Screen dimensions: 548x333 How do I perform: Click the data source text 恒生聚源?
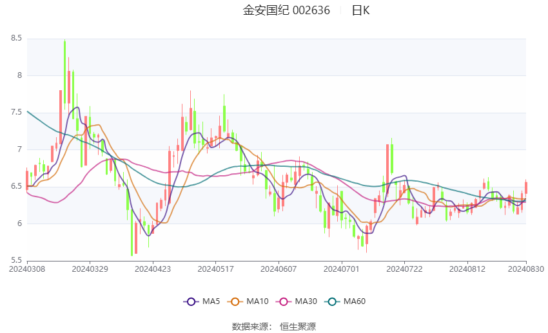tap(298, 327)
